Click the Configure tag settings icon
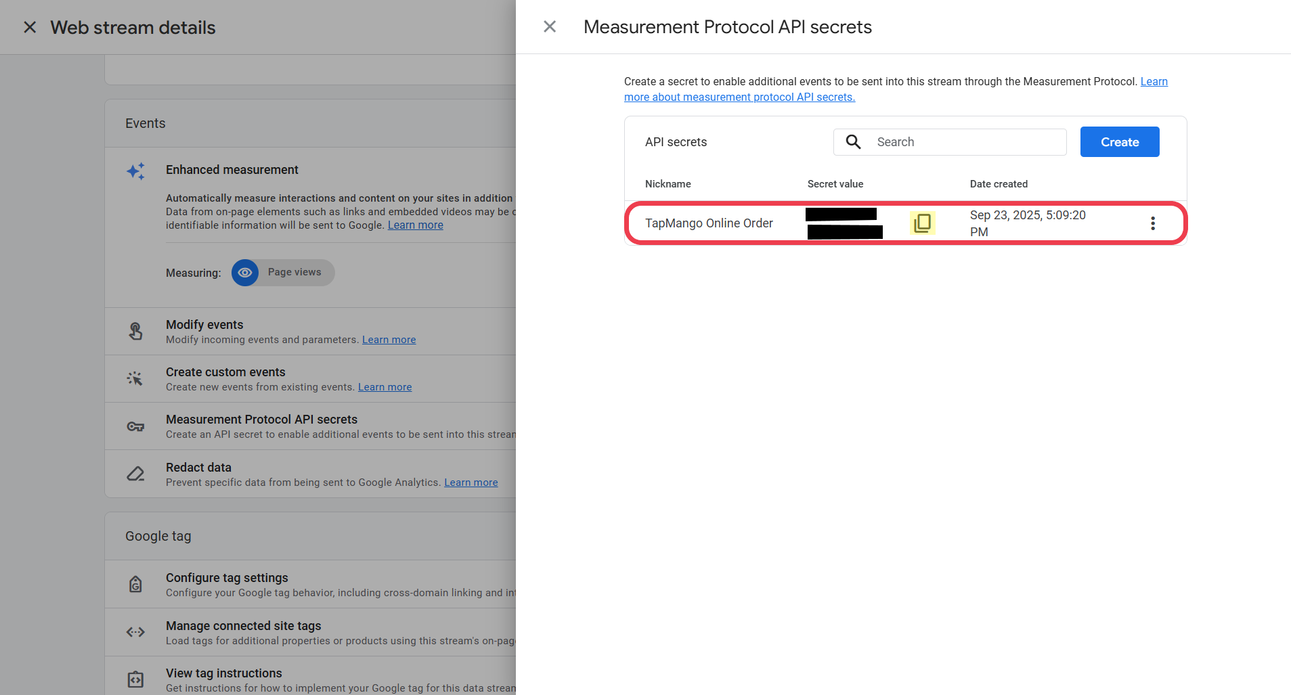Image resolution: width=1291 pixels, height=695 pixels. [135, 583]
